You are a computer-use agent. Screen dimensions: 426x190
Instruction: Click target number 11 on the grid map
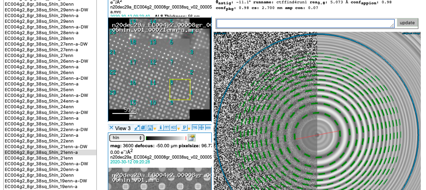coord(153,82)
